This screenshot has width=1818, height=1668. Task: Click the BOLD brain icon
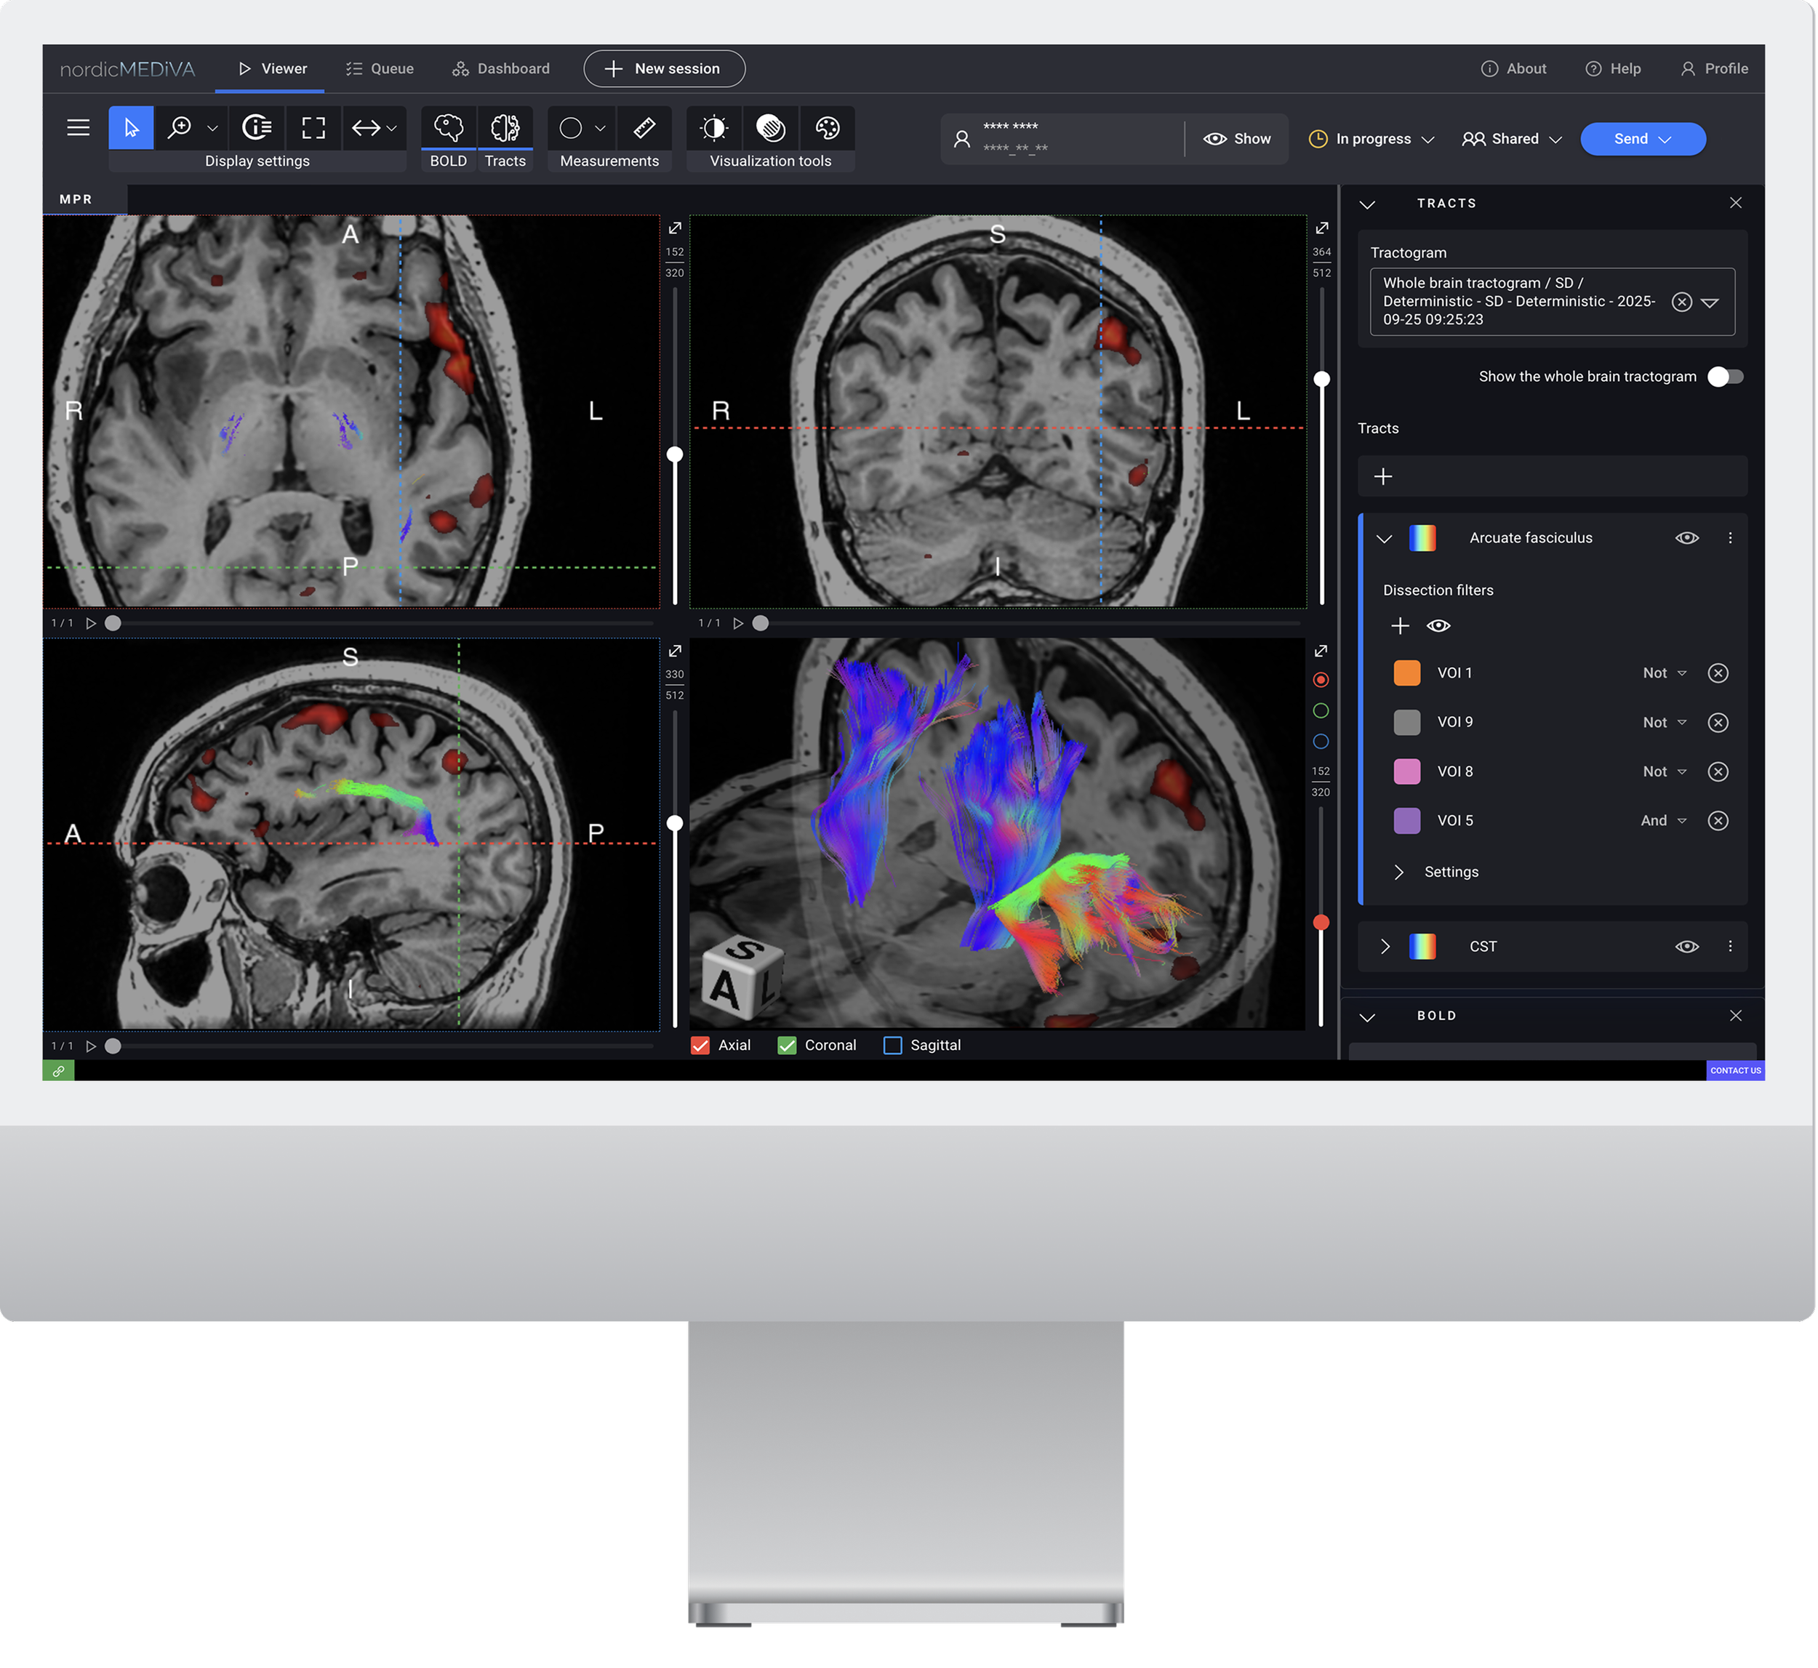pos(448,127)
